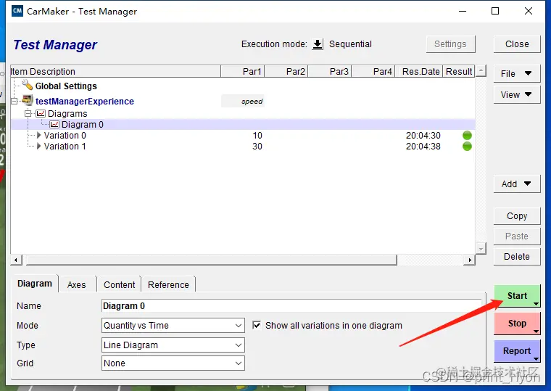Click the Close button
551x391 pixels.
[x=517, y=44]
